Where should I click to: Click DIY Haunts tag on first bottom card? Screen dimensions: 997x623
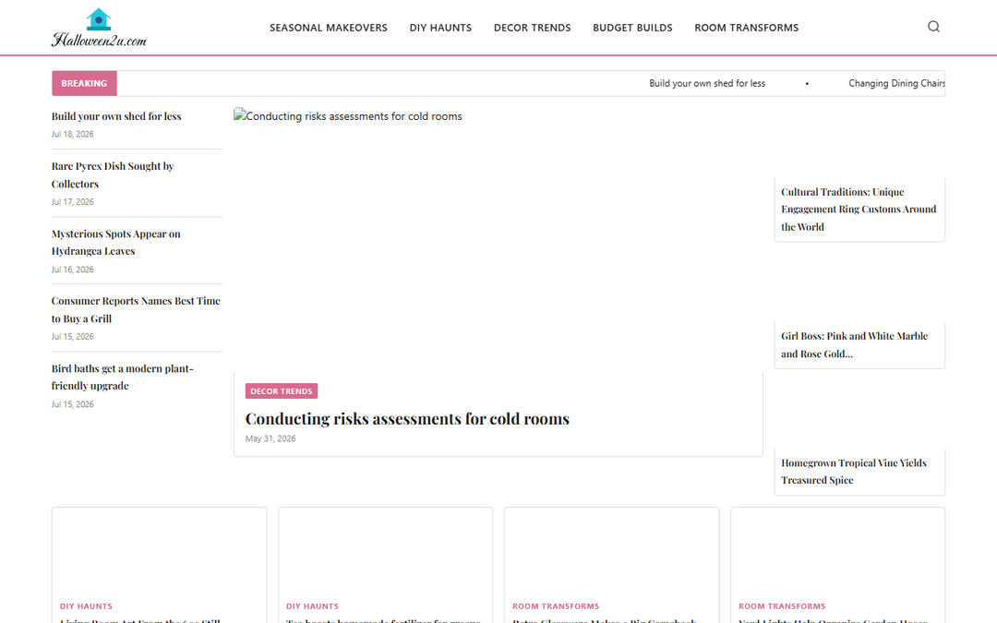(86, 606)
